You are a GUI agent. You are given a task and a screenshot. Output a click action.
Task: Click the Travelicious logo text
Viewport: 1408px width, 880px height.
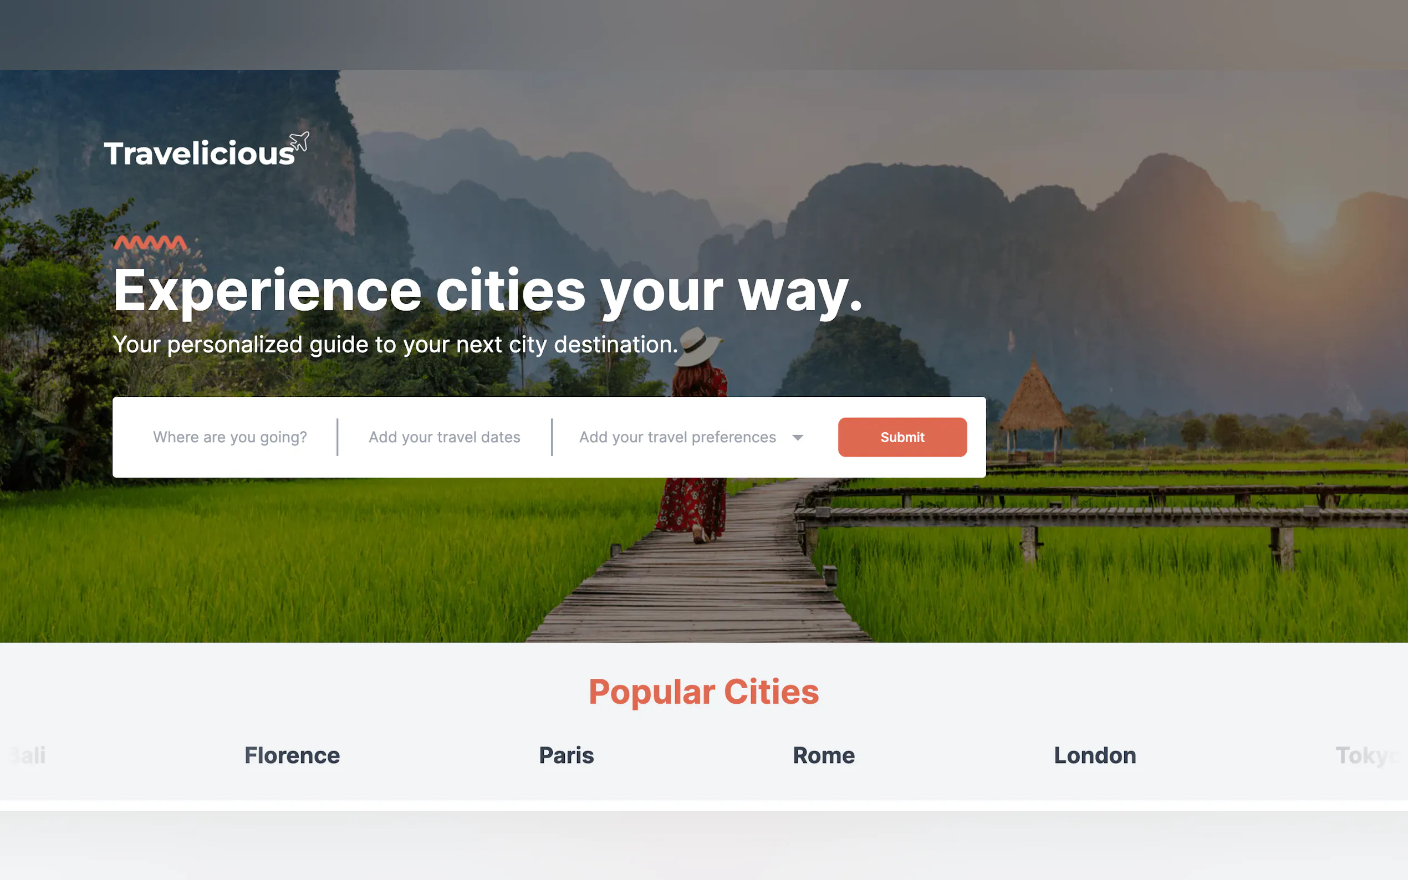[199, 154]
